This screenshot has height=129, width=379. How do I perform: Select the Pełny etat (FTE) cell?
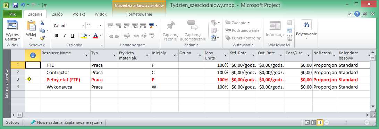click(66, 80)
